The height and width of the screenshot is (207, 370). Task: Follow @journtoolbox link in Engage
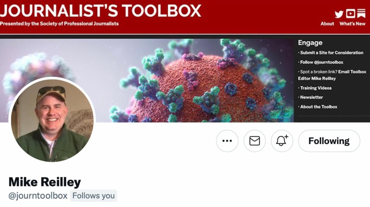click(x=322, y=62)
